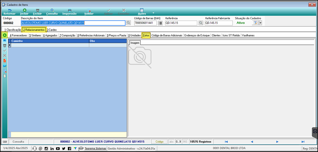This screenshot has height=152, width=318.
Task: Open the barcode icon beside EAN field
Action: click(160, 23)
